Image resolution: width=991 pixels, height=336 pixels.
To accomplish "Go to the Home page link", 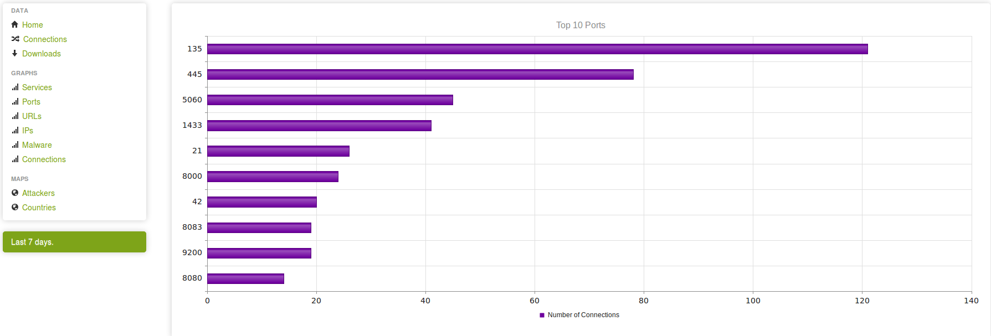I will pos(32,25).
